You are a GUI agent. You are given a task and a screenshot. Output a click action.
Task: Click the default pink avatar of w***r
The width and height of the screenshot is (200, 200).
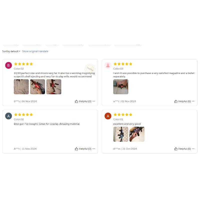tap(108, 65)
